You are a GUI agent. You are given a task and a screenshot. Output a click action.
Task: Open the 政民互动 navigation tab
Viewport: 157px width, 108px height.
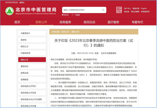pyautogui.click(x=89, y=22)
